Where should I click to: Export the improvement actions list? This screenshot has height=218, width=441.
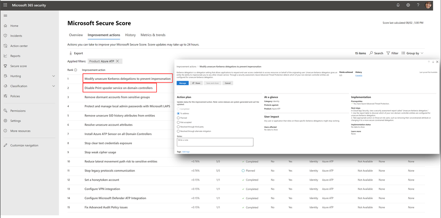point(76,53)
